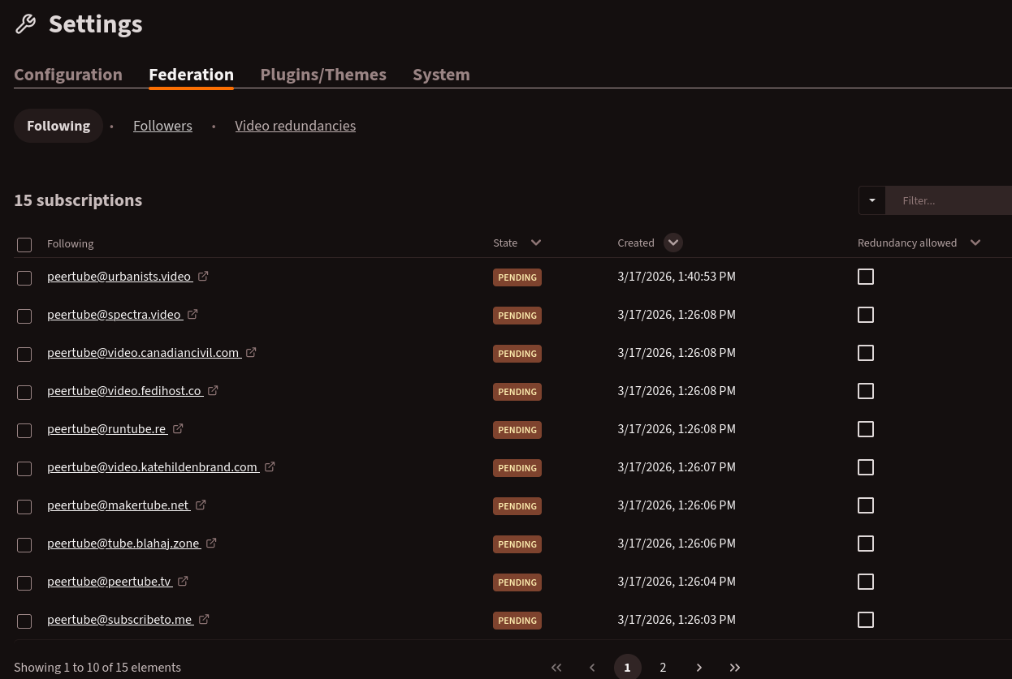Enable redundancy allowed for peertube@video.fedihost.co
The image size is (1012, 679).
click(x=866, y=391)
